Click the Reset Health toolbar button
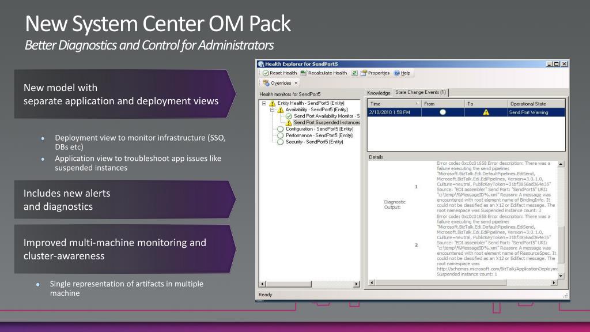The width and height of the screenshot is (590, 332). tap(280, 73)
